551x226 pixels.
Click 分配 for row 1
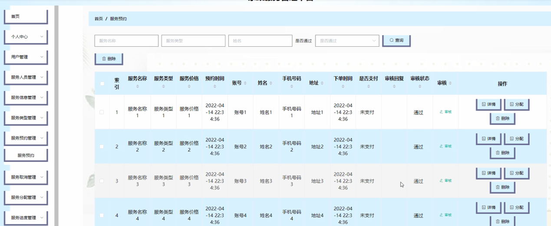[516, 104]
